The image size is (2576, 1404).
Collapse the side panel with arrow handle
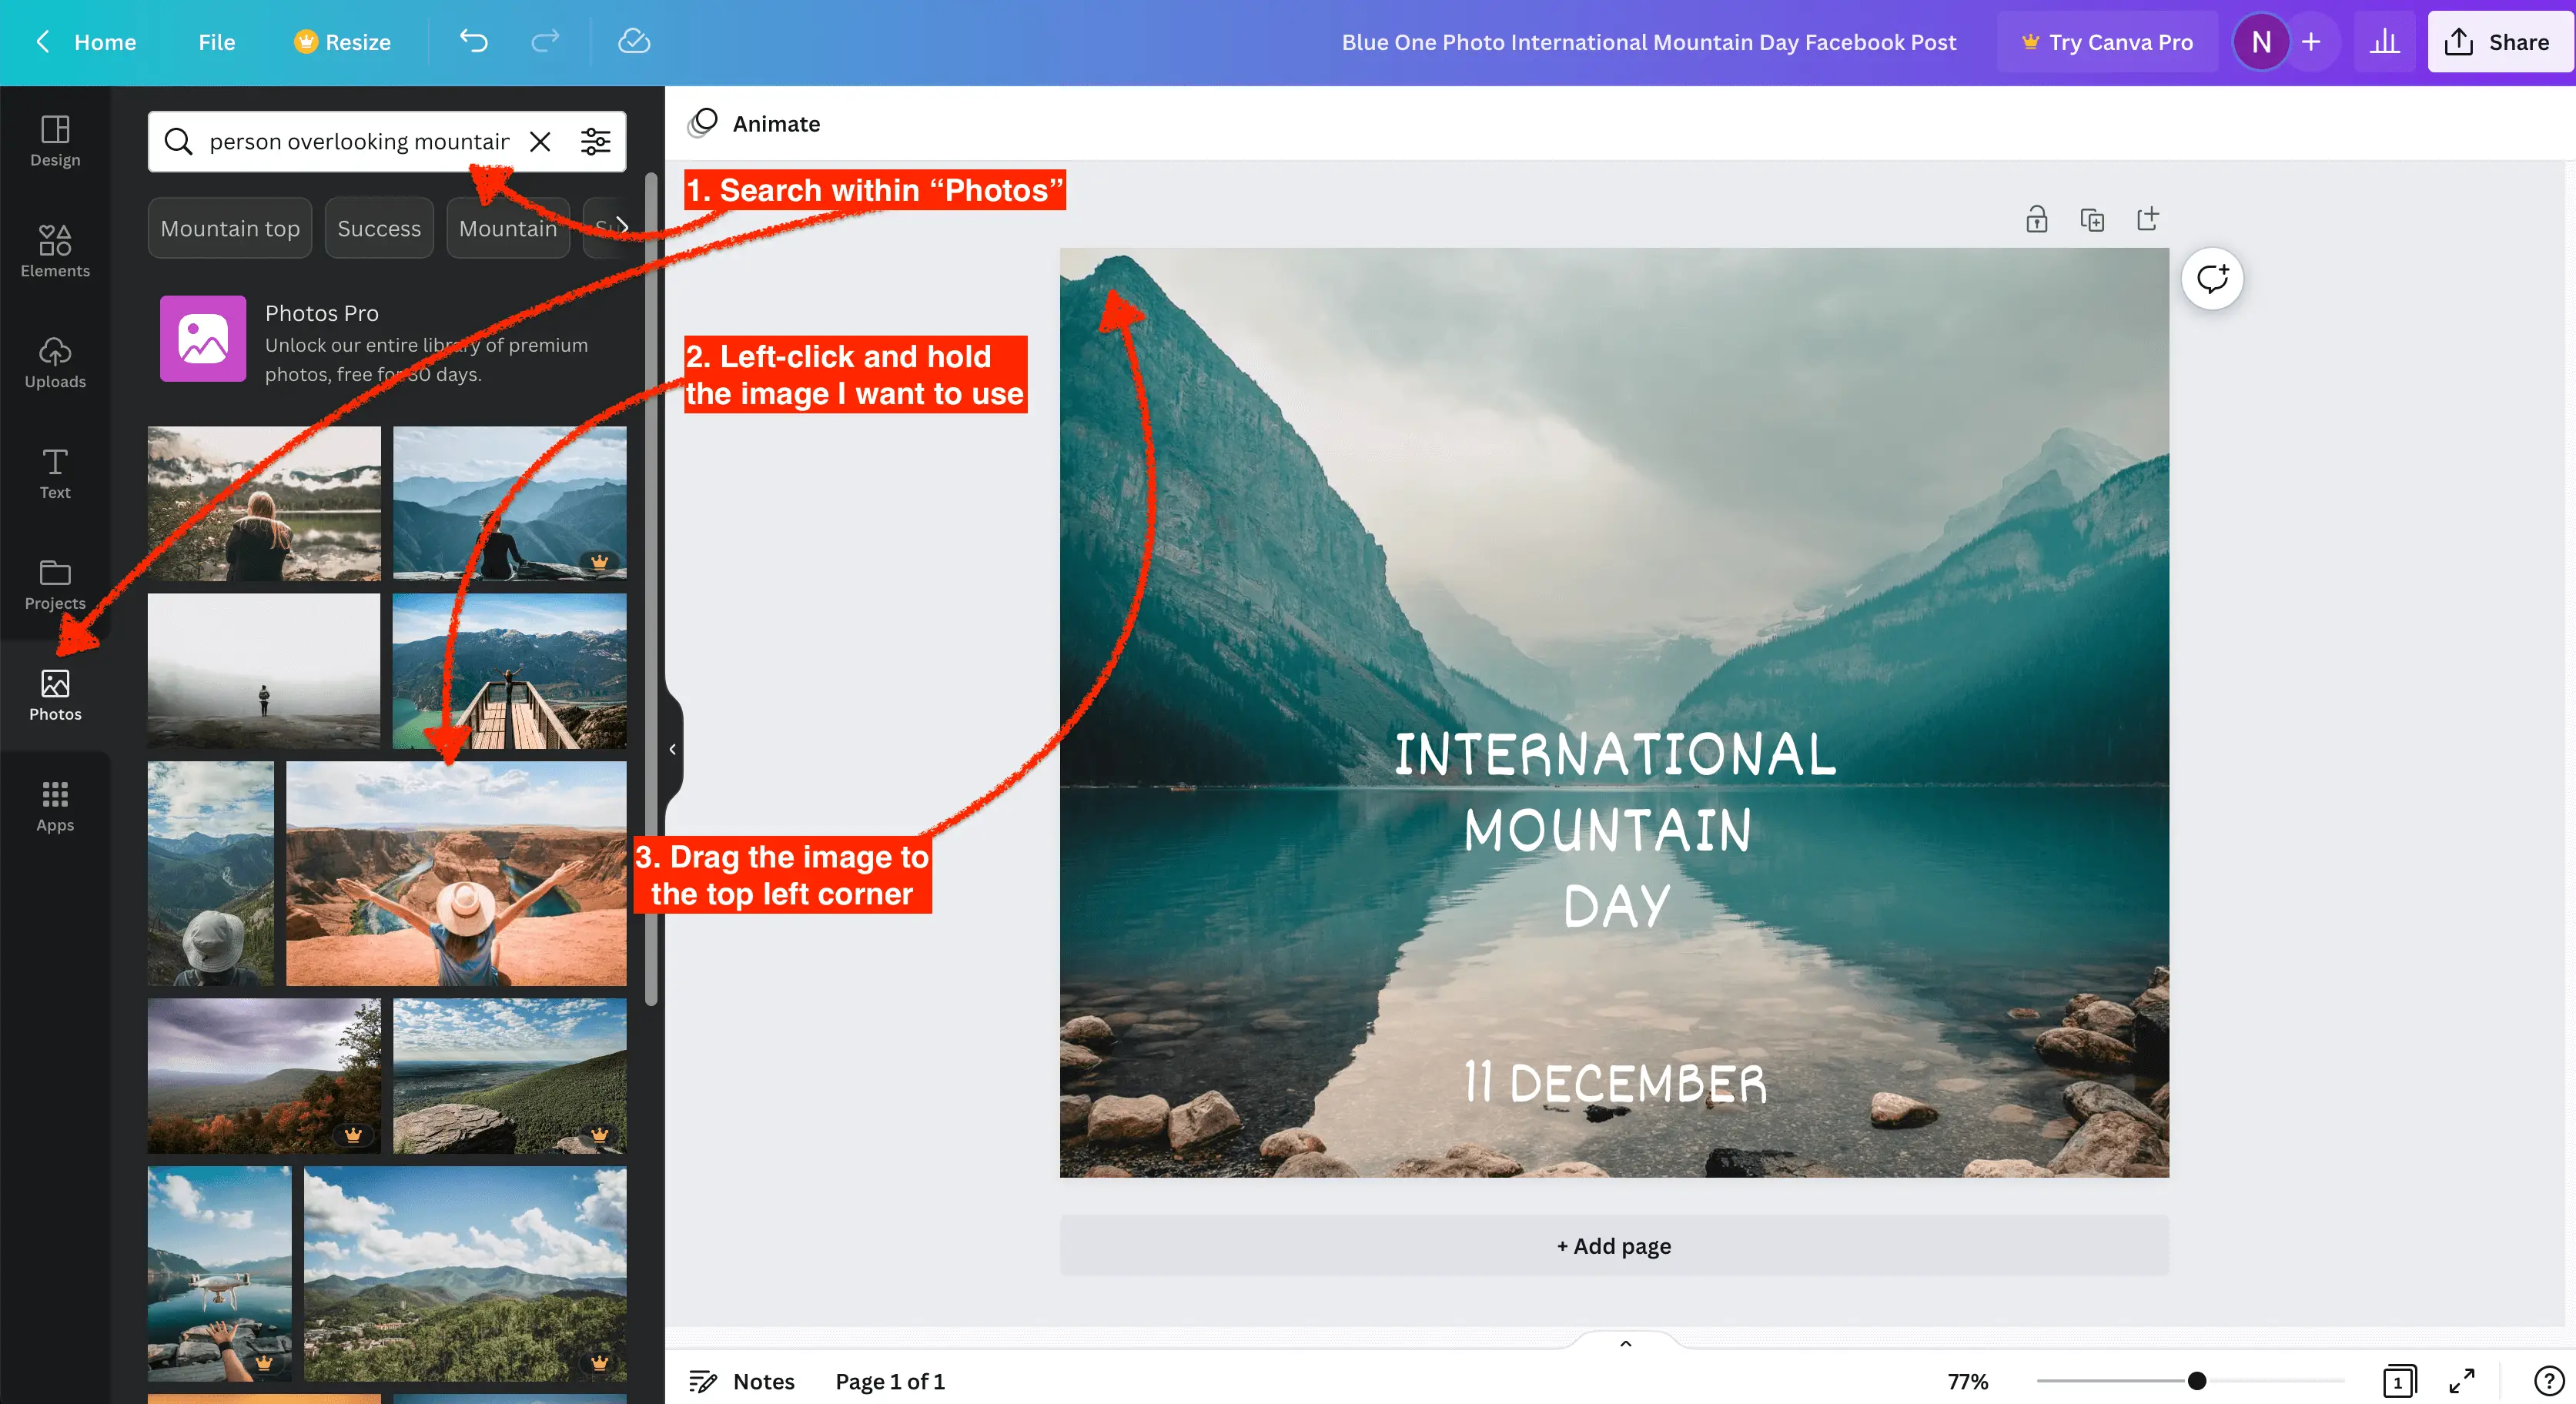coord(672,749)
